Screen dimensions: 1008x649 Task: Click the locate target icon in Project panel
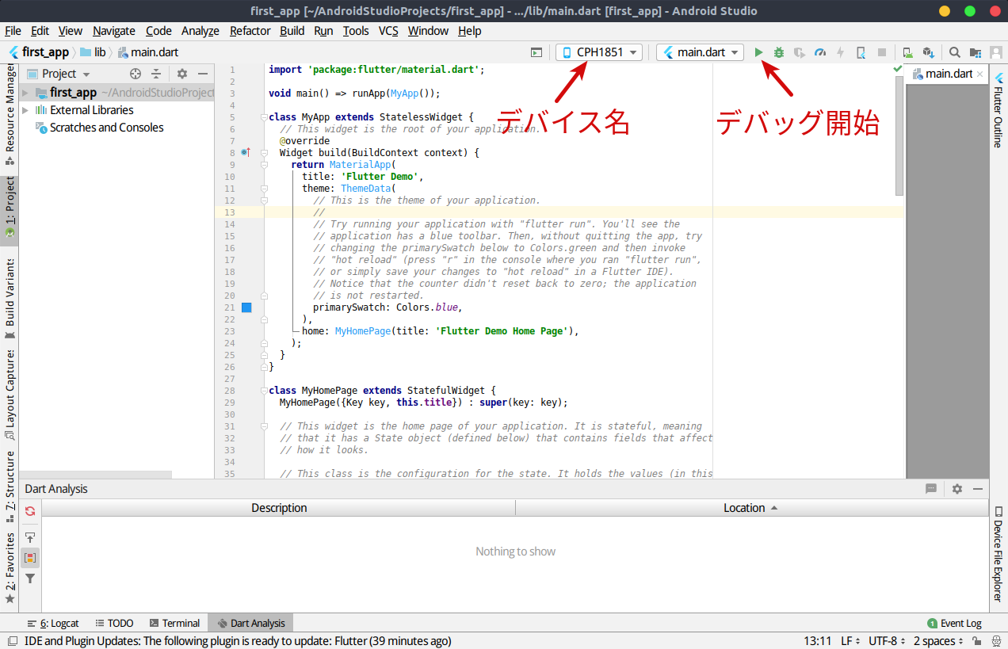click(136, 74)
